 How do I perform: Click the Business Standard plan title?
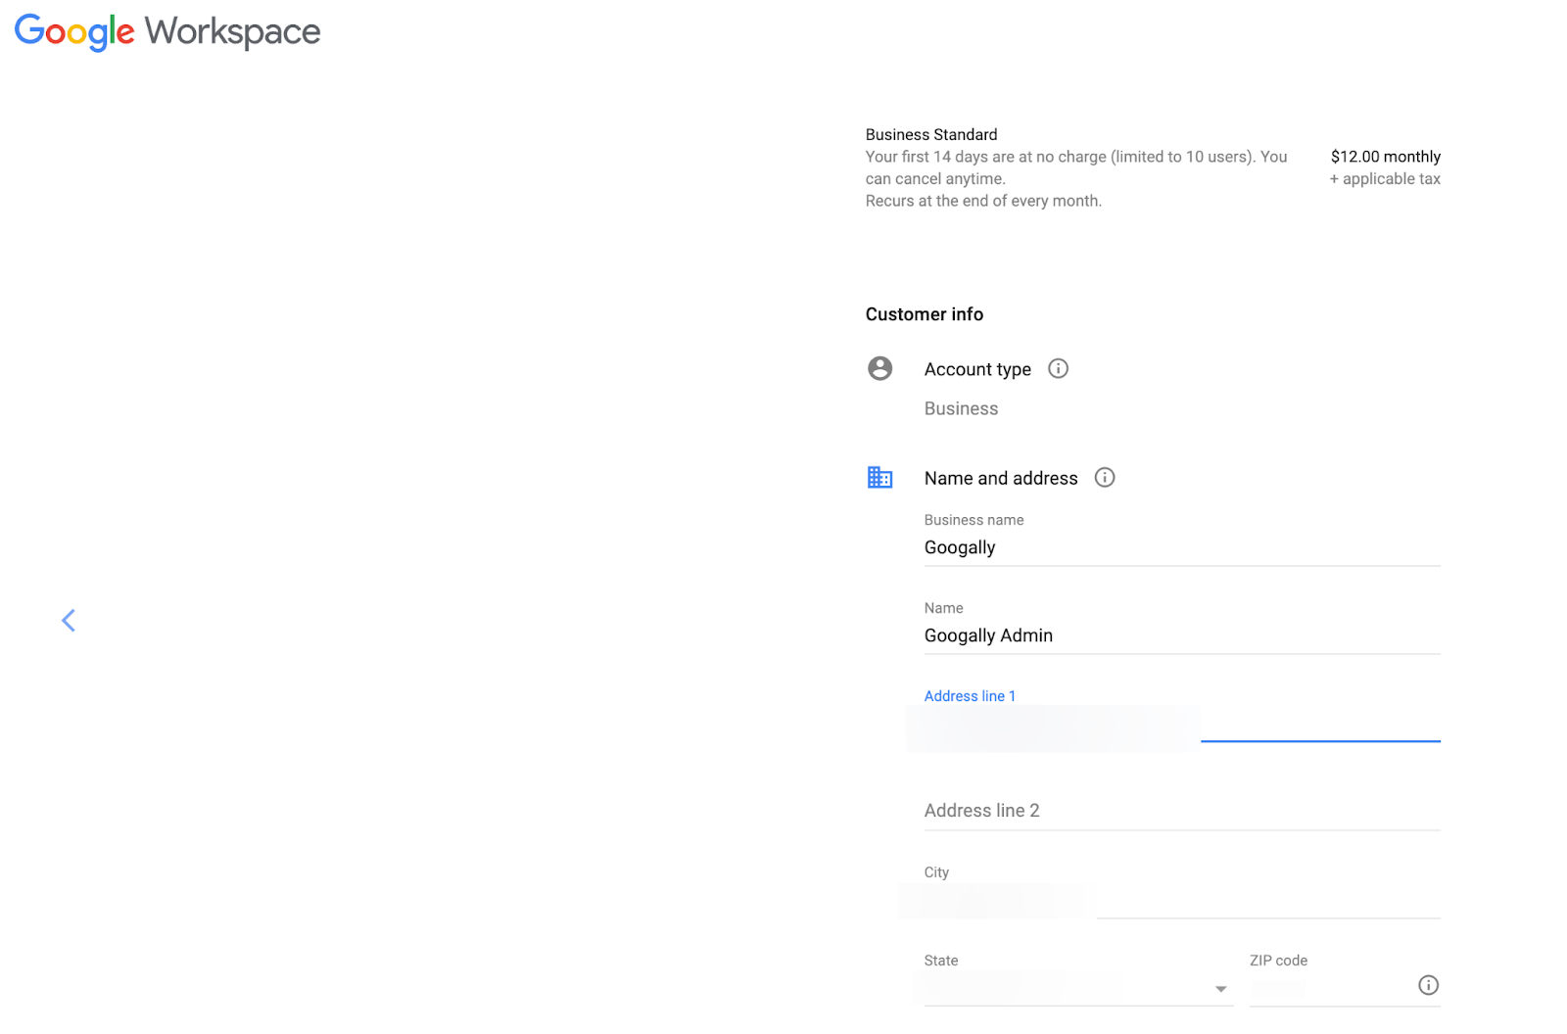[930, 134]
